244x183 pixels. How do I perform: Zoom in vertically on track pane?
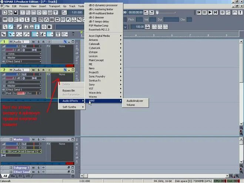[241, 133]
